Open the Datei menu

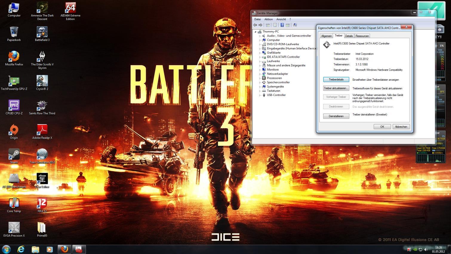click(257, 19)
